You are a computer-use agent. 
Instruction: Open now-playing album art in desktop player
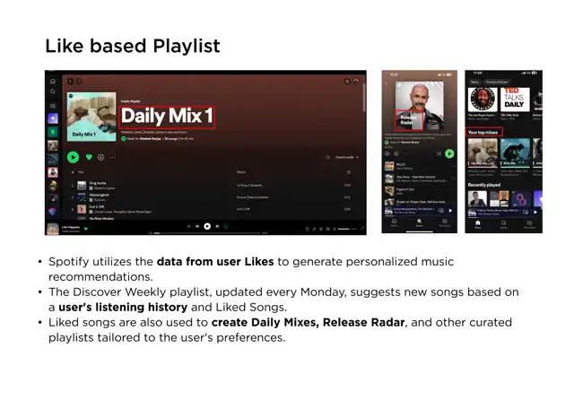pos(53,229)
